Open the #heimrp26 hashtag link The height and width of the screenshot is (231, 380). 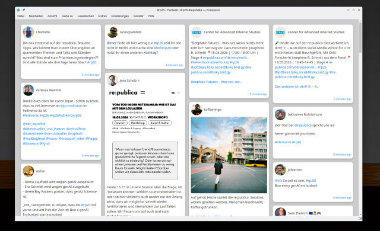tap(162, 48)
